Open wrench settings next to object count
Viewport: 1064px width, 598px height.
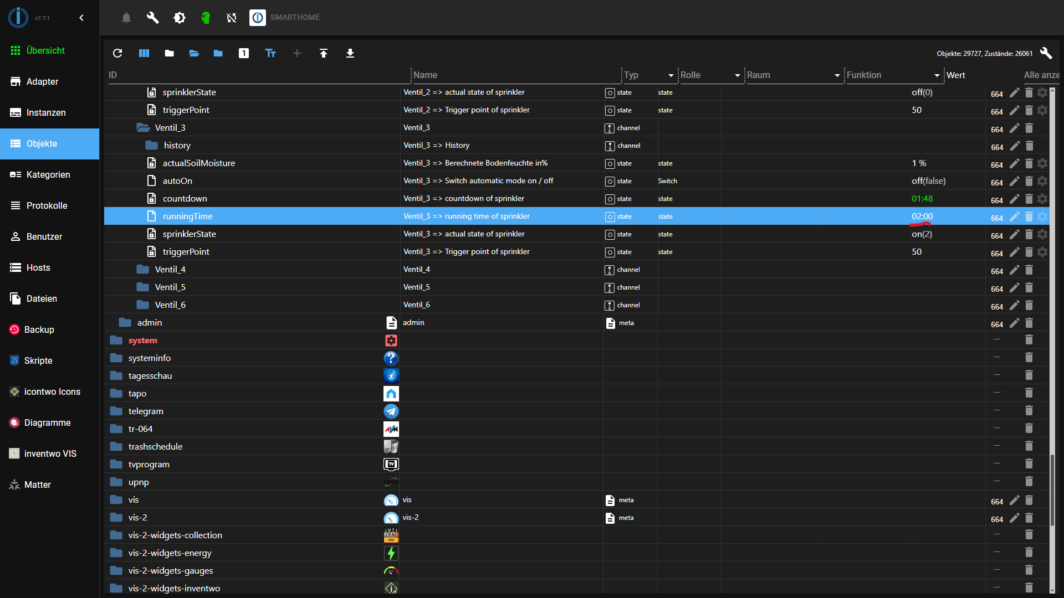[x=1046, y=53]
